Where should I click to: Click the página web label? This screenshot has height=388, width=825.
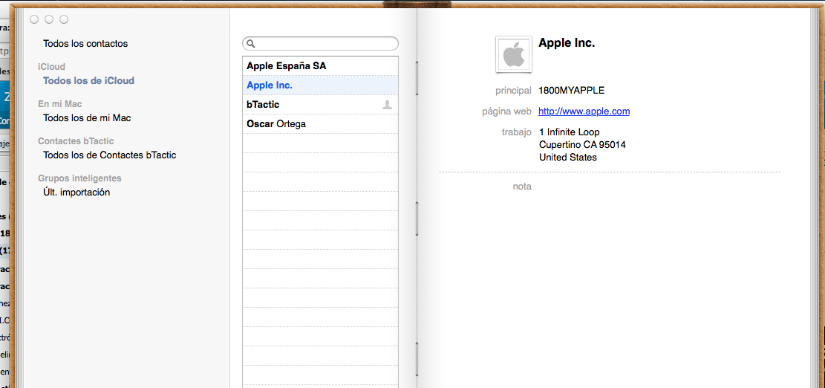pyautogui.click(x=506, y=111)
